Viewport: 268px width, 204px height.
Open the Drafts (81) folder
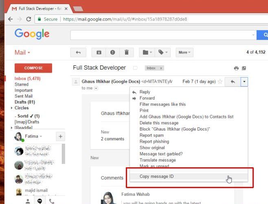[x=24, y=102]
